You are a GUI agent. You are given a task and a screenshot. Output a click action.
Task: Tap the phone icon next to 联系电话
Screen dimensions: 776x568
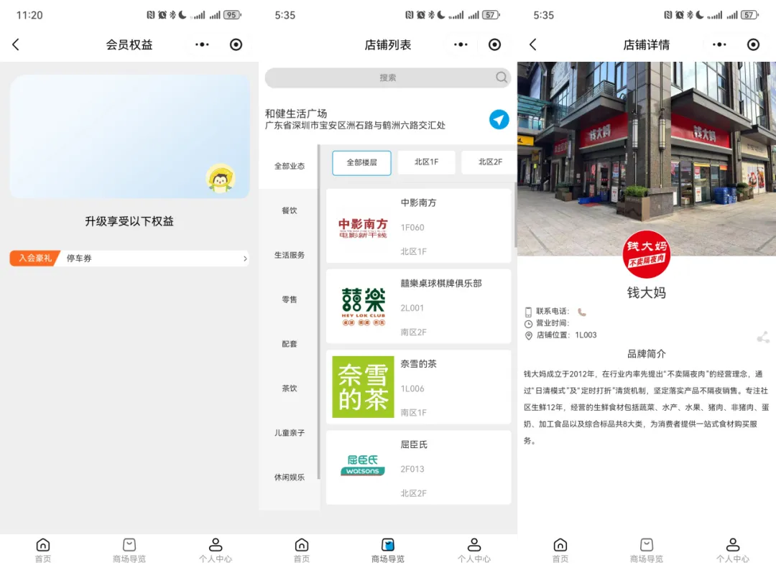coord(581,312)
